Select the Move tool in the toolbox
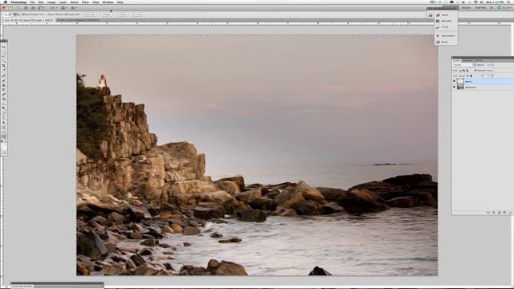This screenshot has width=514, height=289. (x=3, y=47)
